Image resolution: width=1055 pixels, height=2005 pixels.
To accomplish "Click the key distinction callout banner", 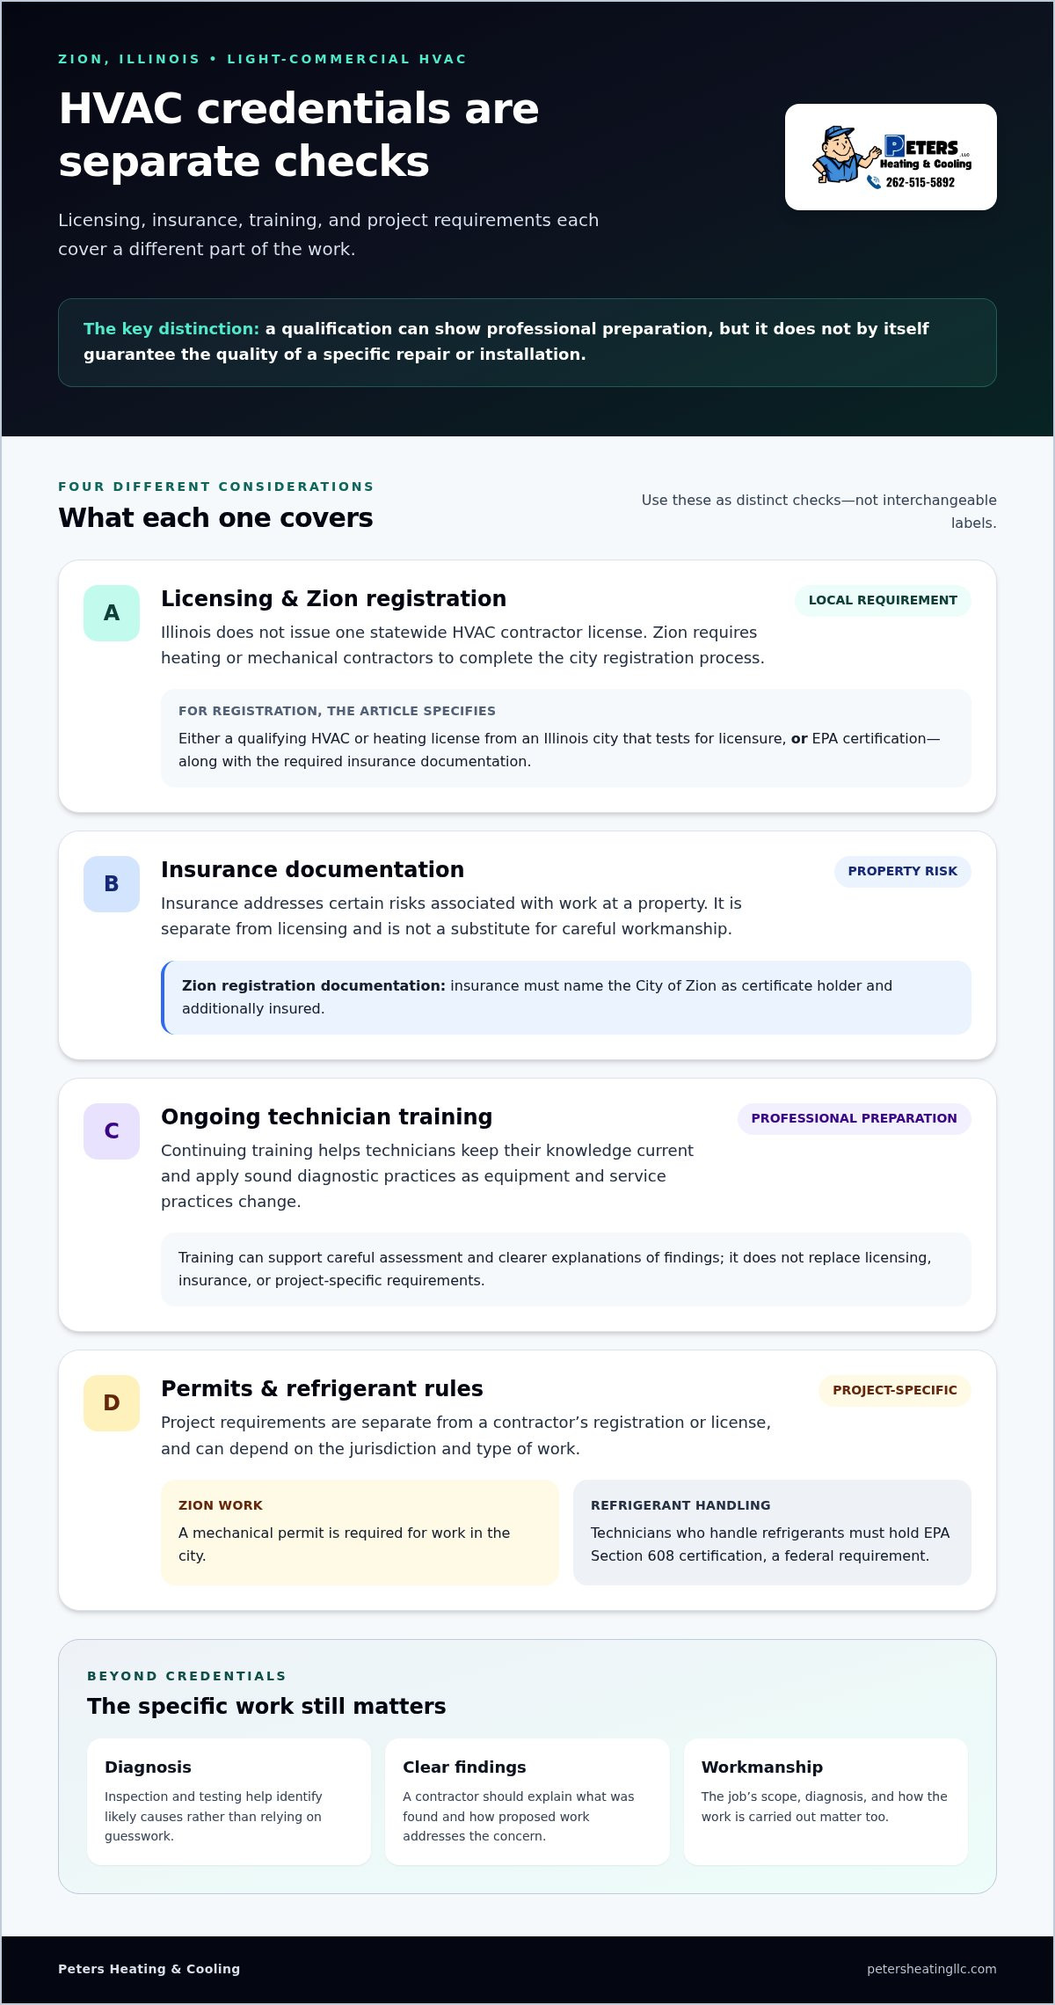I will click(x=527, y=342).
